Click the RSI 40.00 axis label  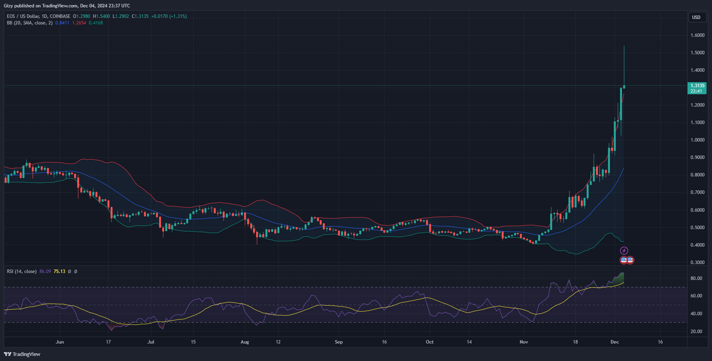[696, 314]
